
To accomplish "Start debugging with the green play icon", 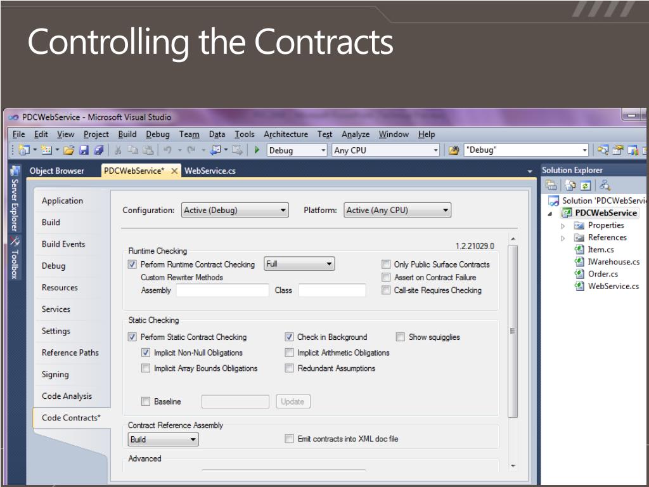I will [257, 150].
